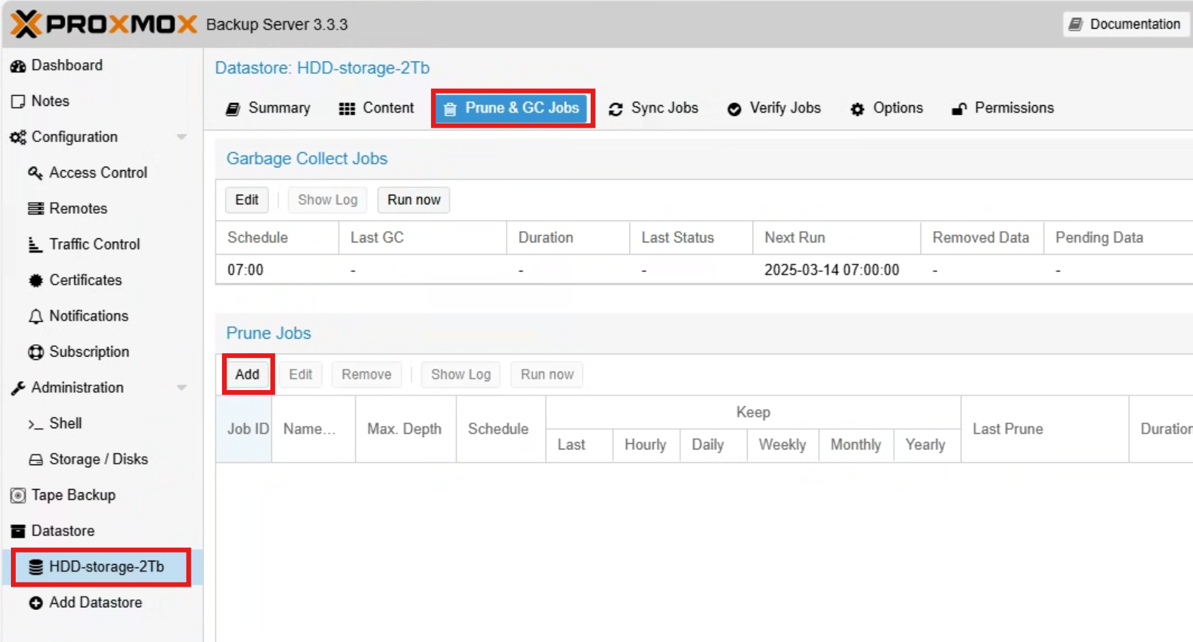
Task: Click Edit in Prune Jobs toolbar
Action: (x=300, y=374)
